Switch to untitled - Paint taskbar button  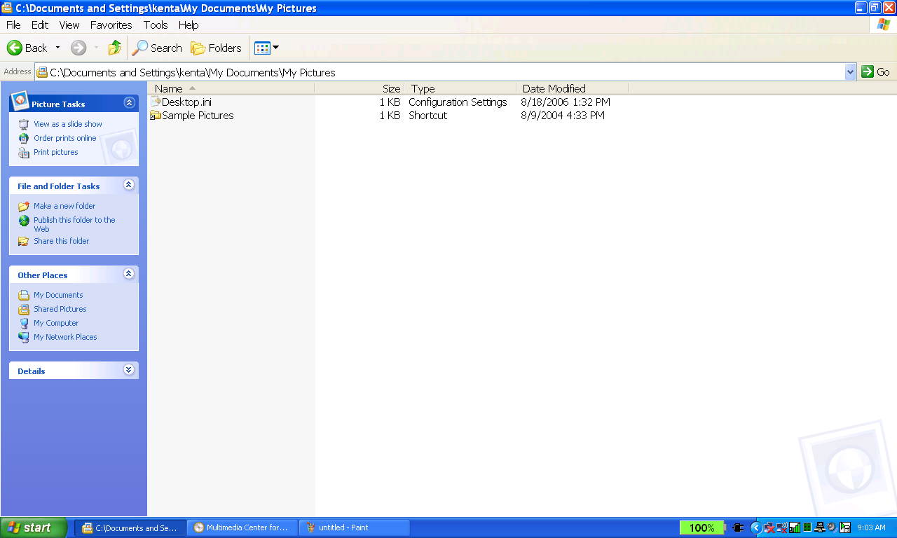pyautogui.click(x=354, y=527)
